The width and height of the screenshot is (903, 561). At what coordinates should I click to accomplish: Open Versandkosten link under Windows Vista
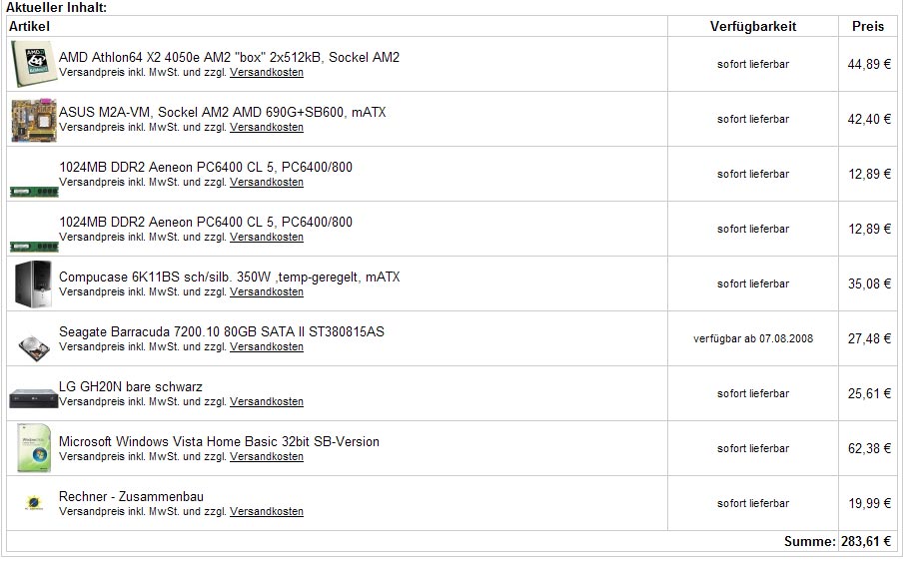point(267,457)
